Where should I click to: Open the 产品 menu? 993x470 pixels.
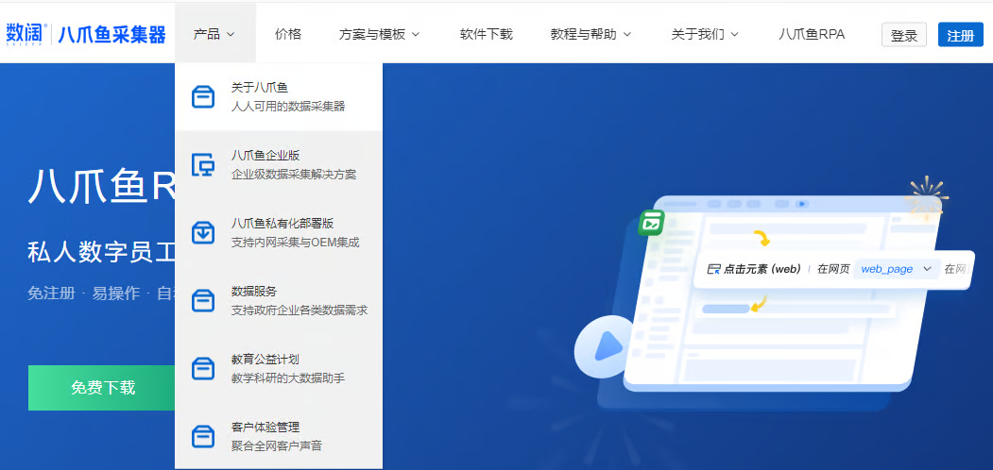(214, 34)
